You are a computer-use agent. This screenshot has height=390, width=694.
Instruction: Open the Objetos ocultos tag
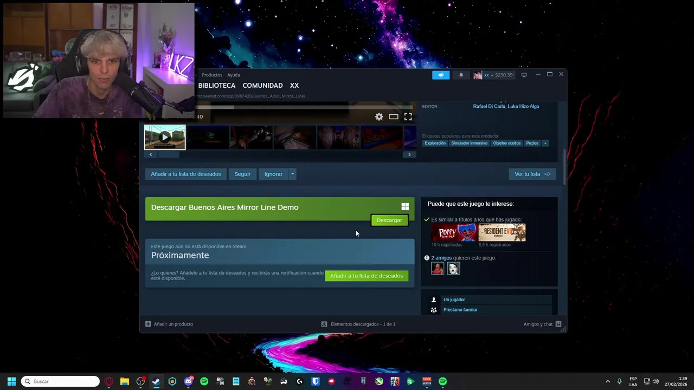(507, 143)
